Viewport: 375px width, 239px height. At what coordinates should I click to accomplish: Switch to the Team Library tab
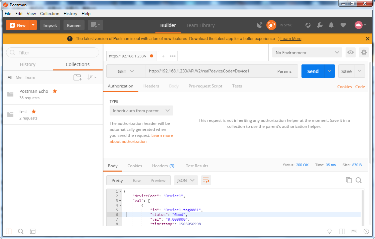(x=201, y=25)
